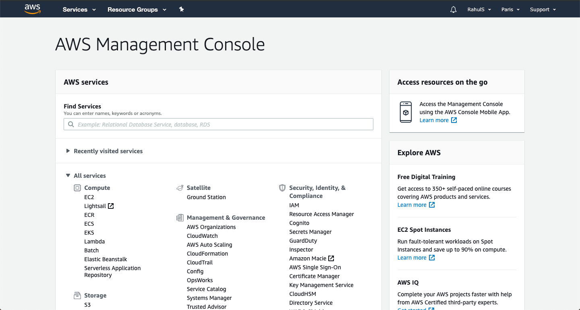Click external link icon beside Lightsail
This screenshot has width=580, height=310.
tap(111, 206)
